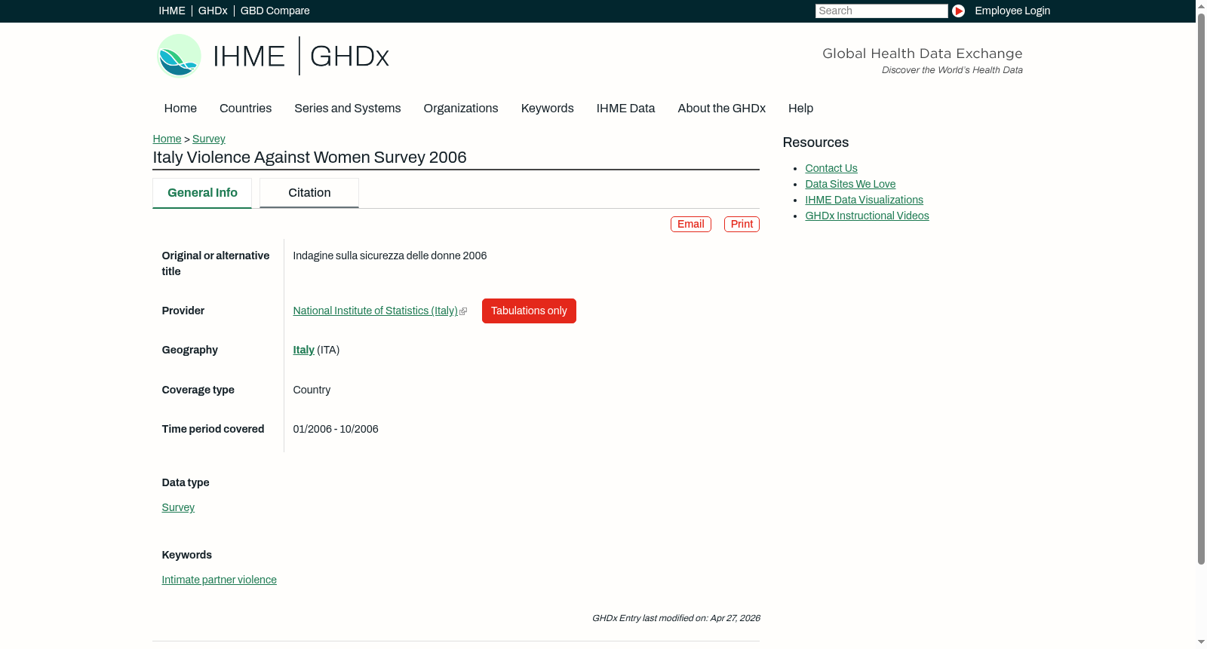Viewport: 1207px width, 649px height.
Task: Click into the Search input field
Action: 881,11
